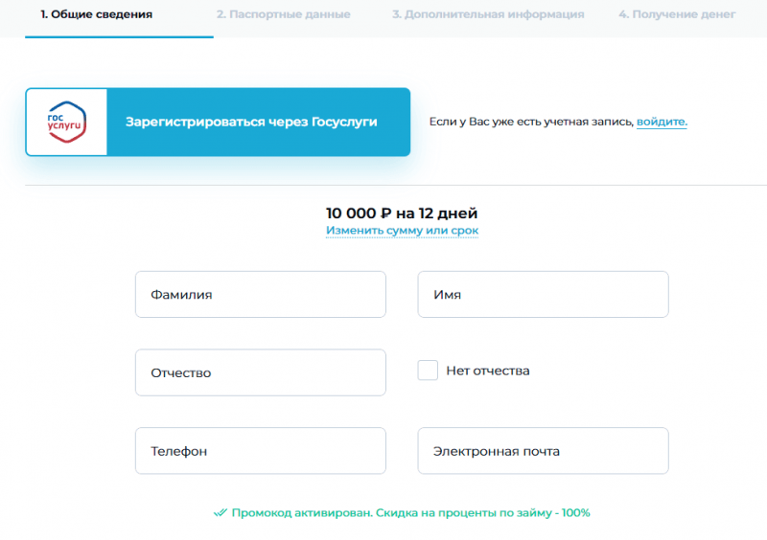Click "Зарегистрироваться через Госуслуги" button
The height and width of the screenshot is (540, 767).
click(218, 123)
